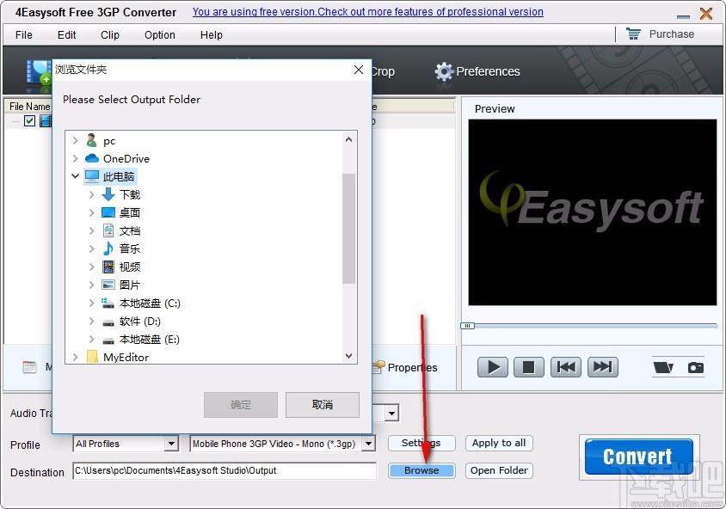Click the Destination path input field

(x=225, y=470)
